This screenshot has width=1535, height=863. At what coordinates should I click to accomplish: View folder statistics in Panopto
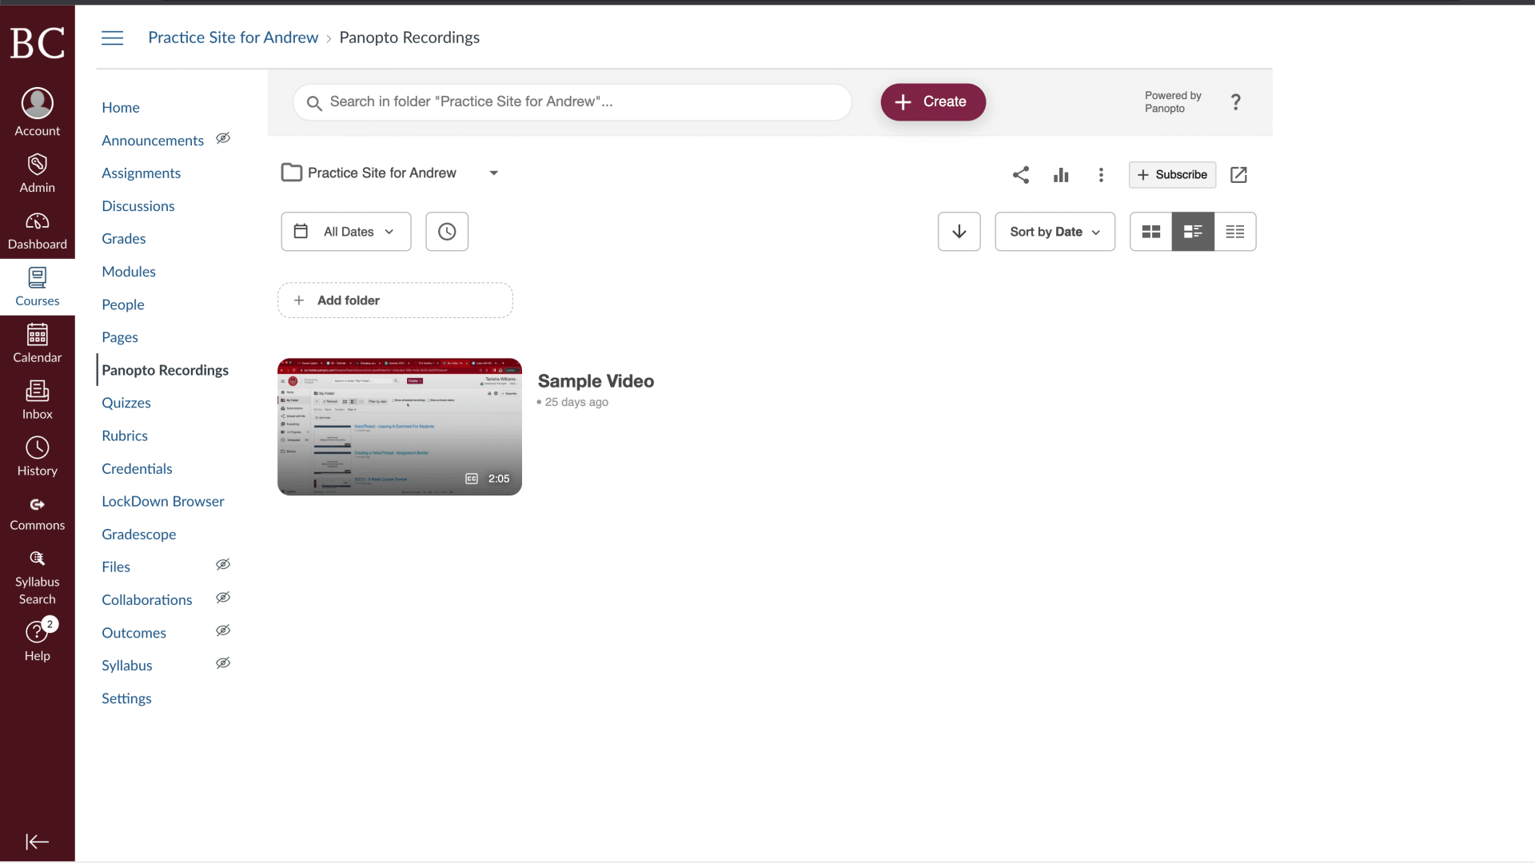tap(1061, 175)
